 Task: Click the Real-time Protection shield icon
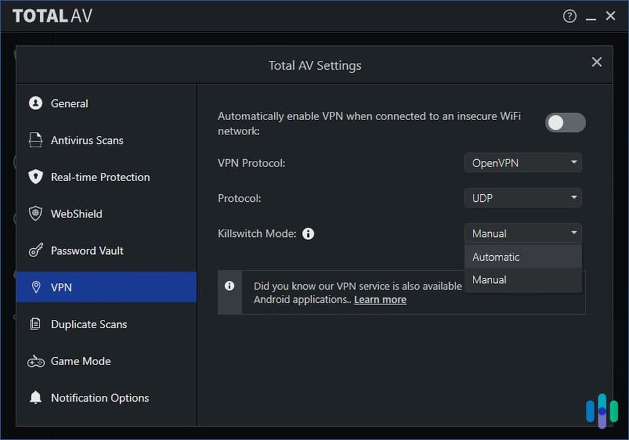click(x=36, y=177)
